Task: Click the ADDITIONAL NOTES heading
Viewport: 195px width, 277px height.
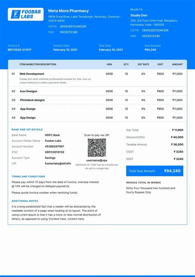Action: [25, 201]
